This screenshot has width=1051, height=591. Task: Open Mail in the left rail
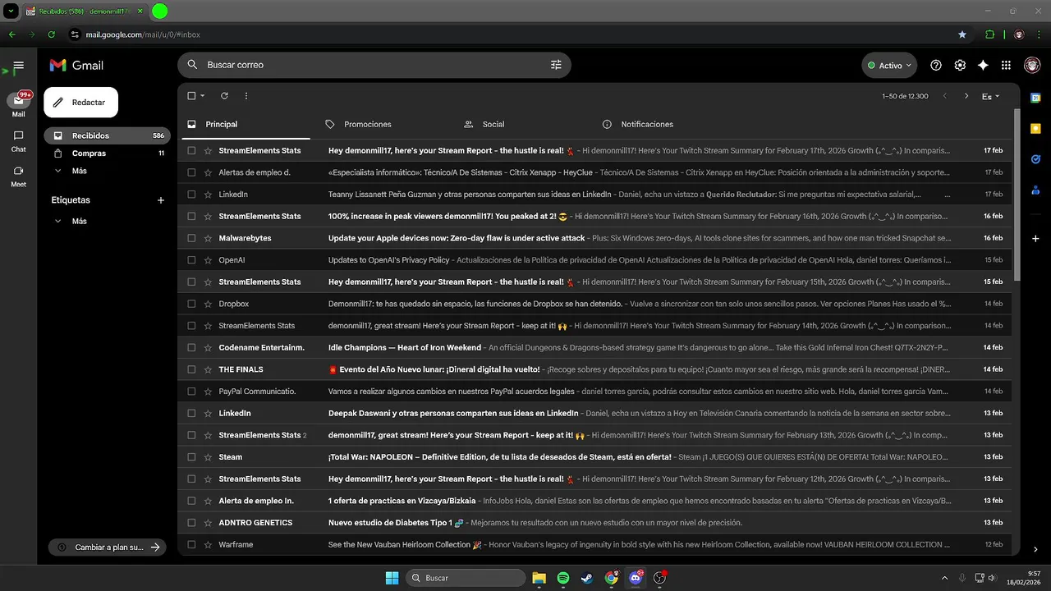click(18, 104)
